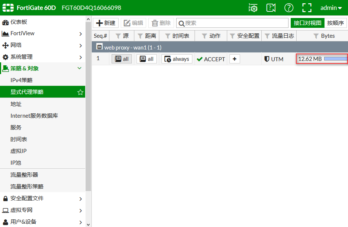This screenshot has width=348, height=227.
Task: Toggle the fullscreen icon in header
Action: [307, 8]
